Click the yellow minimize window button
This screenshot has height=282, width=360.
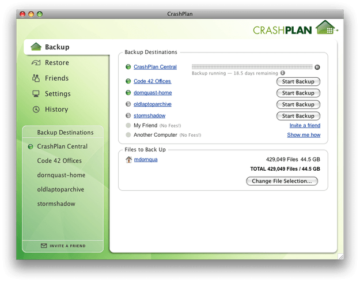[31, 14]
